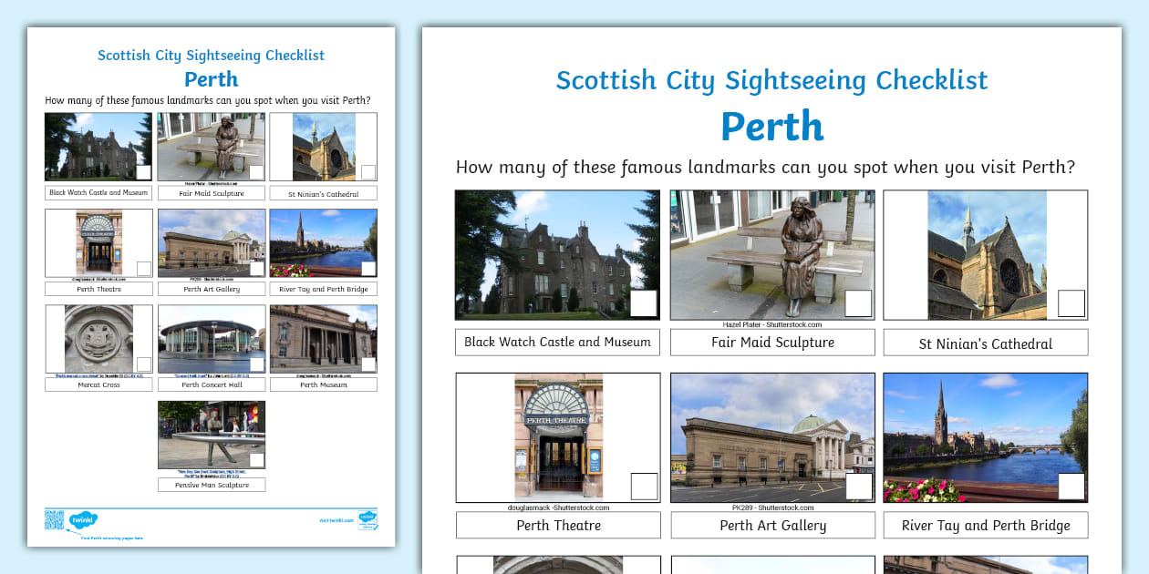The width and height of the screenshot is (1149, 574).
Task: Click the St Ninian's Cathedral caption label
Action: point(986,342)
